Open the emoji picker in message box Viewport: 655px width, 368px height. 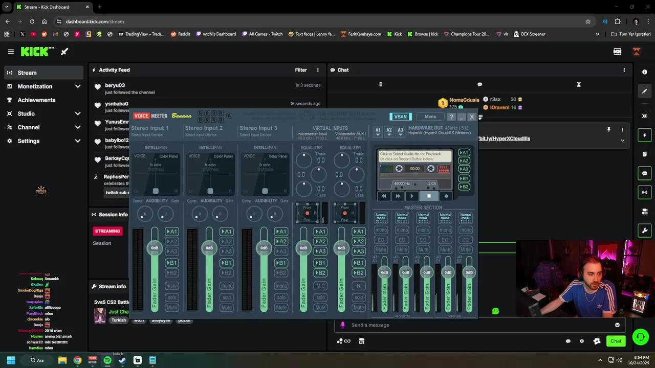pyautogui.click(x=617, y=325)
